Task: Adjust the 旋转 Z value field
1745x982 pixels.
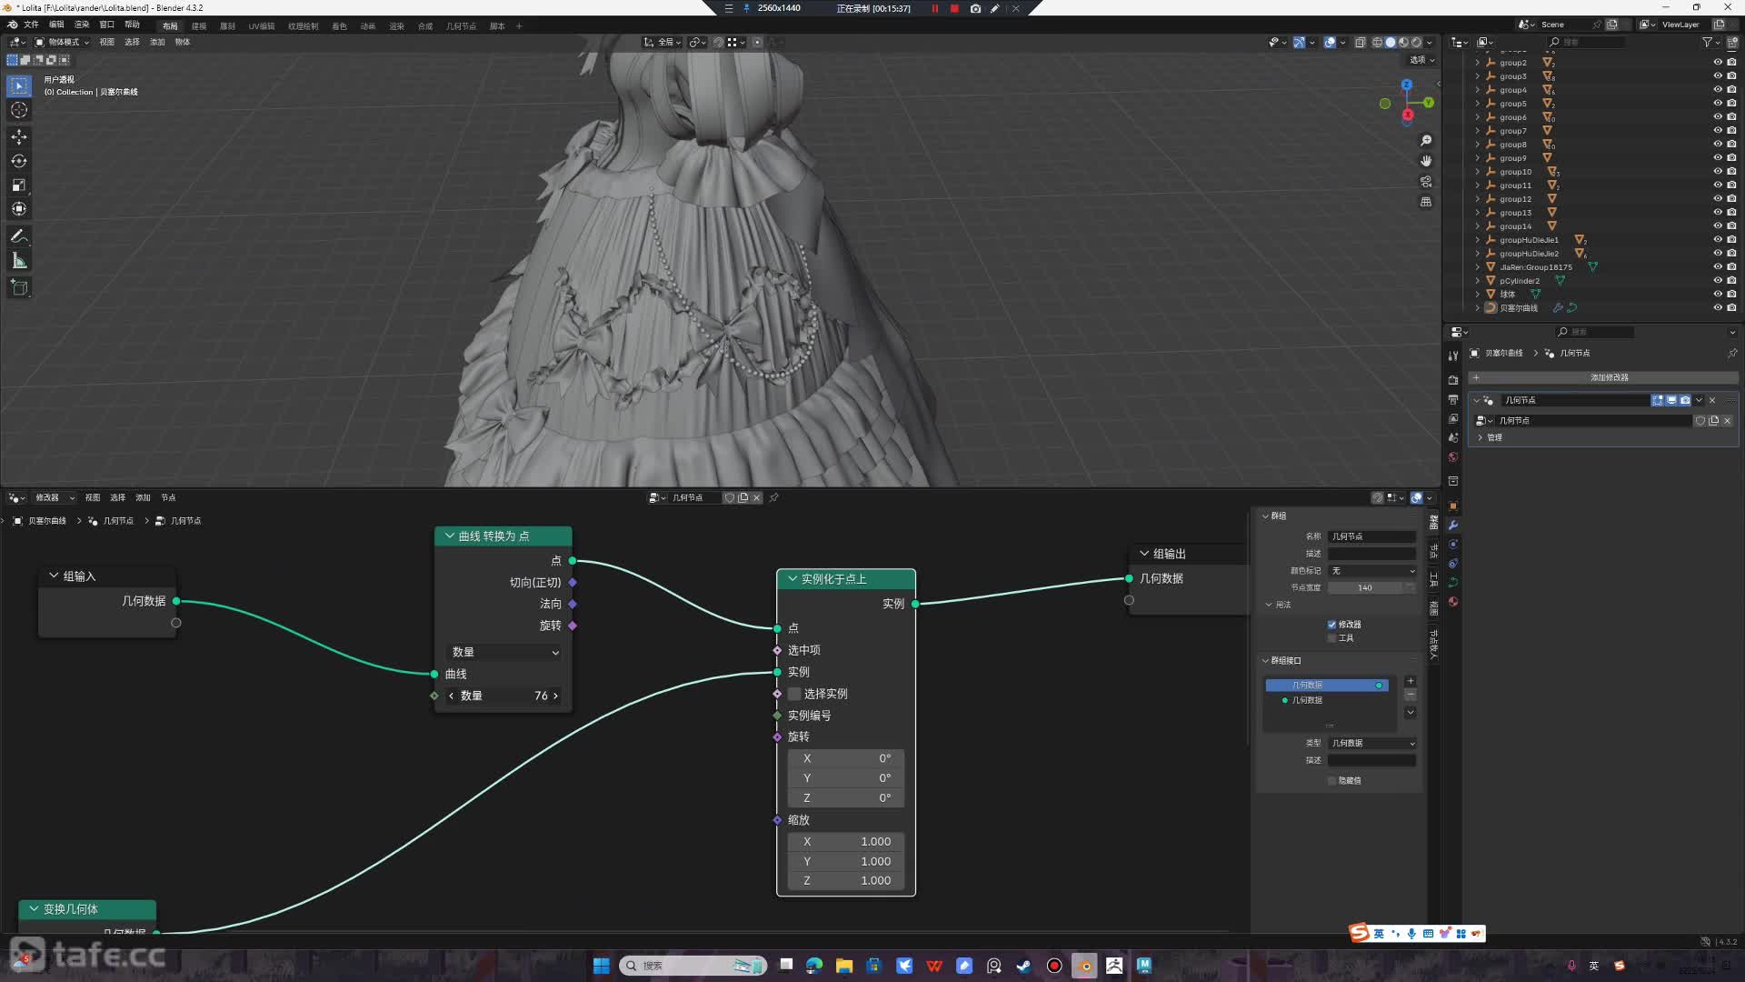Action: point(846,798)
